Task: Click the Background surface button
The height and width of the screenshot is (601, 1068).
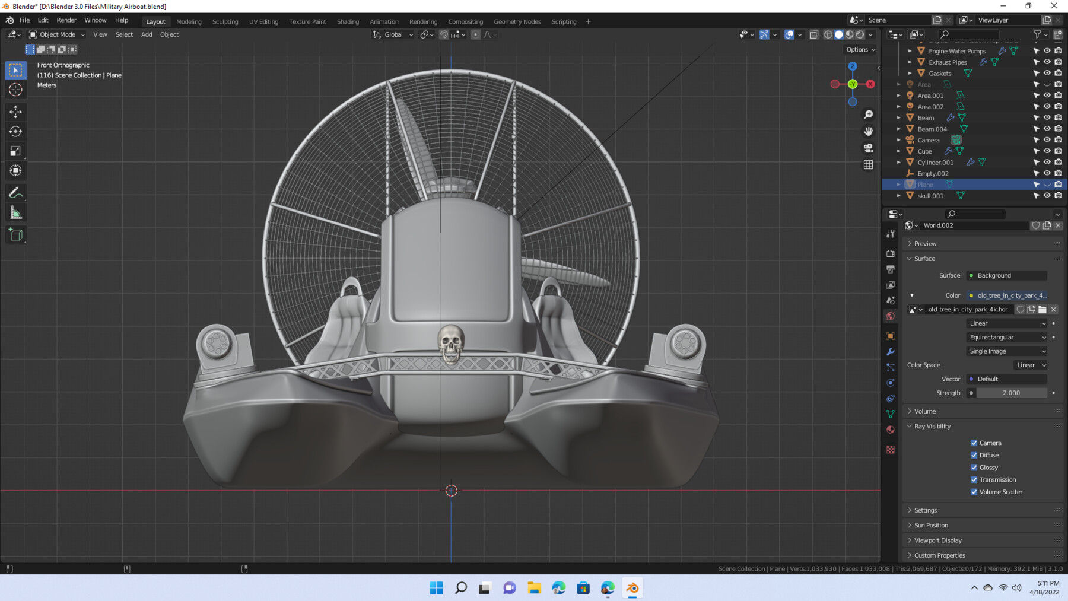Action: pyautogui.click(x=1006, y=275)
